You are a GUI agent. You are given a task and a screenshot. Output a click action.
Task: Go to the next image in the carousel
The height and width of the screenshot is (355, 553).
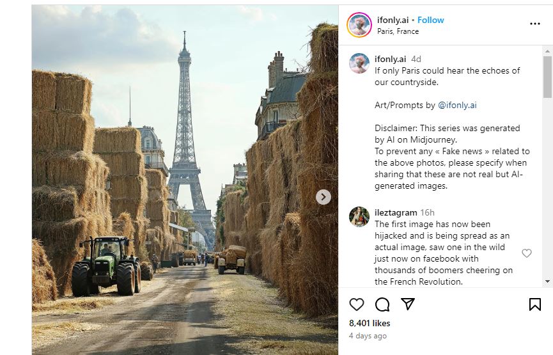[x=323, y=197]
